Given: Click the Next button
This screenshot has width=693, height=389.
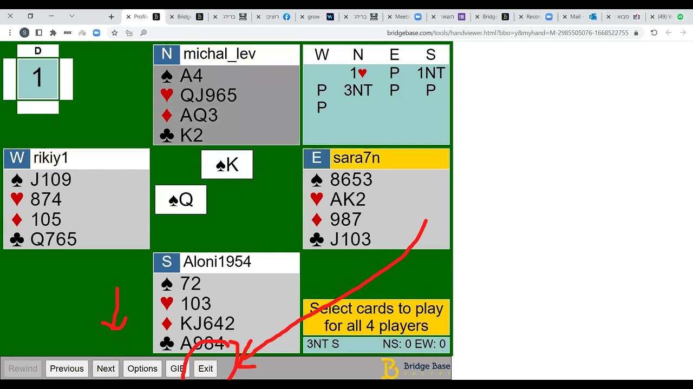Looking at the screenshot, I should point(106,368).
